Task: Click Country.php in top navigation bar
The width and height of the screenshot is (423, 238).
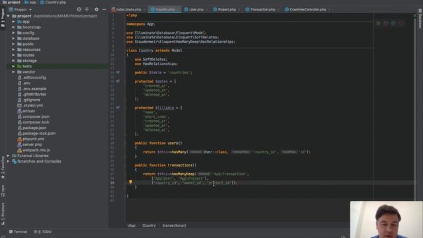Action: coord(53,2)
